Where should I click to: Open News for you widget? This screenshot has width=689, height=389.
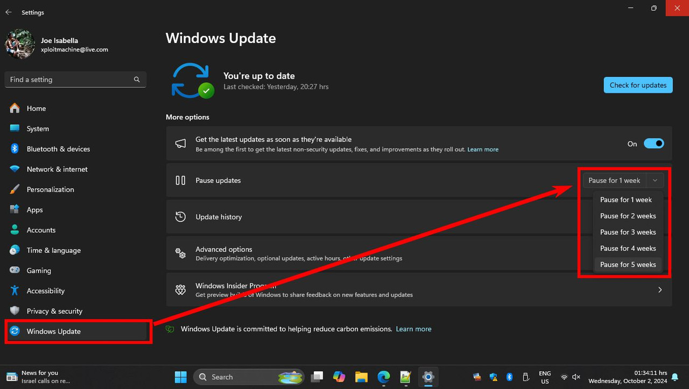coord(39,377)
